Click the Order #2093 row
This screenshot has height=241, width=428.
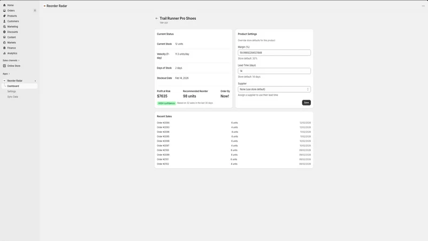[x=234, y=127]
